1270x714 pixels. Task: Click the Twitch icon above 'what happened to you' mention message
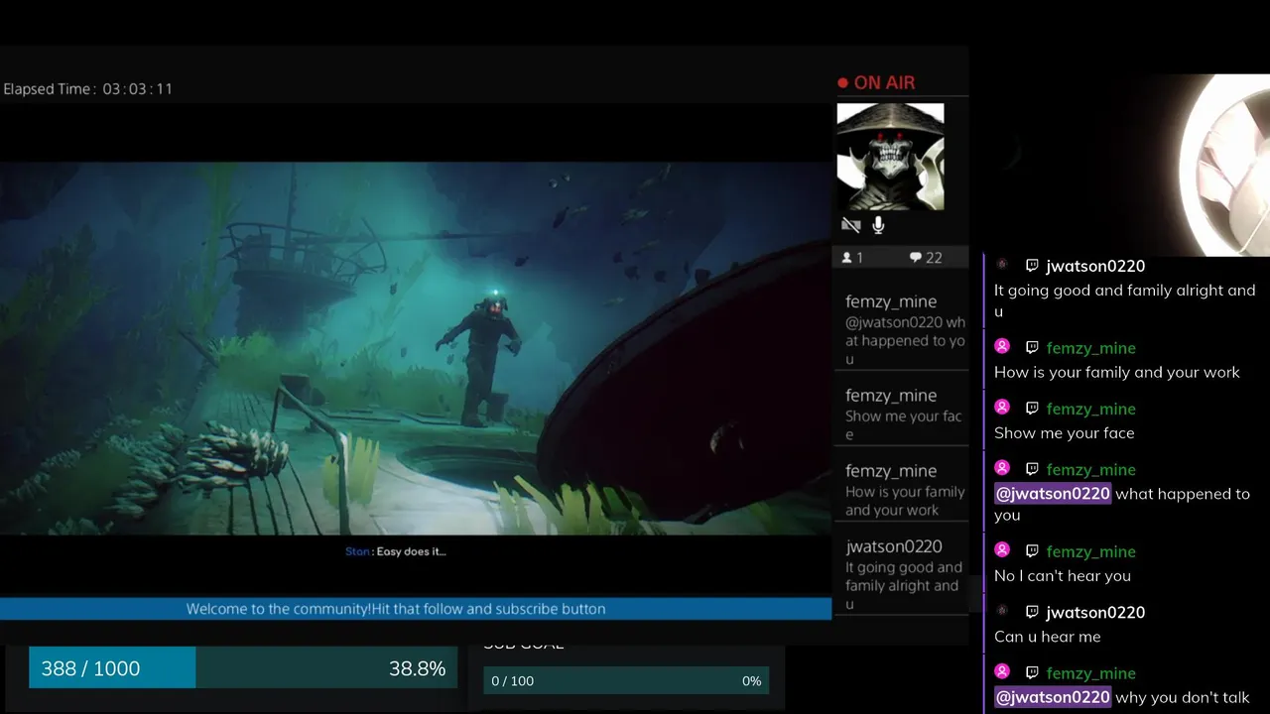(1032, 469)
